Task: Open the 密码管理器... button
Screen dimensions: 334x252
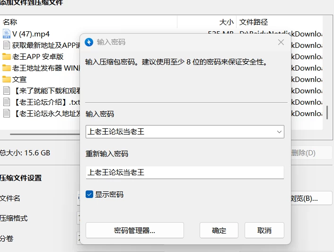Action: point(135,230)
